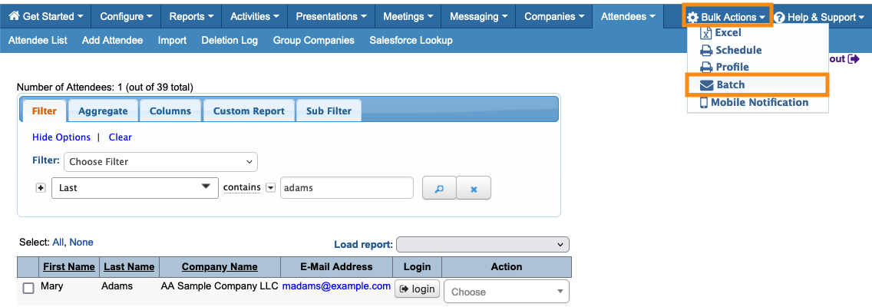The height and width of the screenshot is (307, 872).
Task: Switch to the Aggregate tab
Action: coord(103,111)
